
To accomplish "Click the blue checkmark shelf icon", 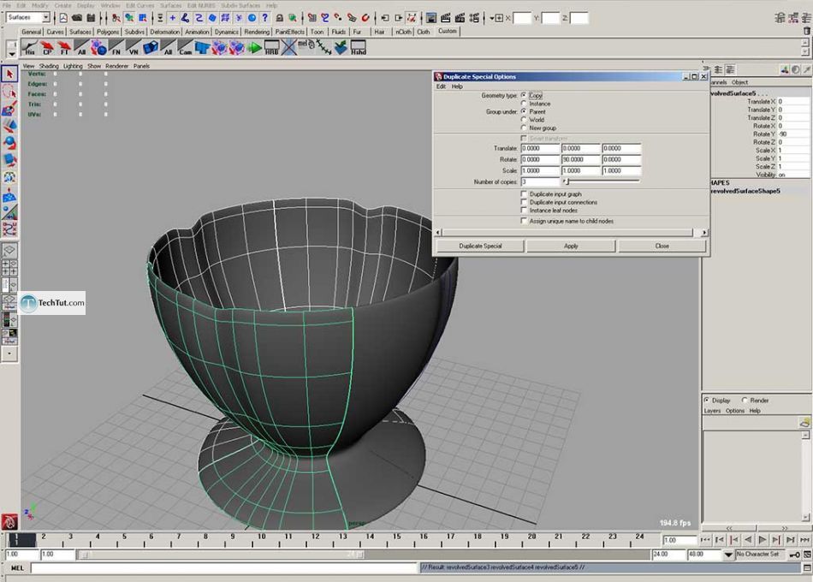I will click(341, 48).
